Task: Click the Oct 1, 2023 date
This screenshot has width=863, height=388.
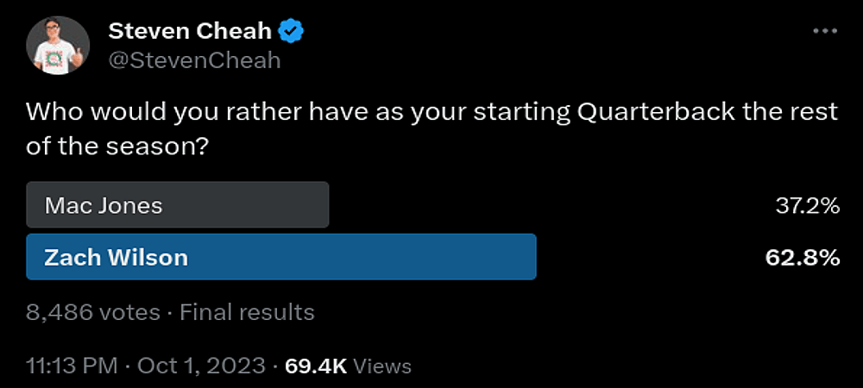Action: [199, 366]
